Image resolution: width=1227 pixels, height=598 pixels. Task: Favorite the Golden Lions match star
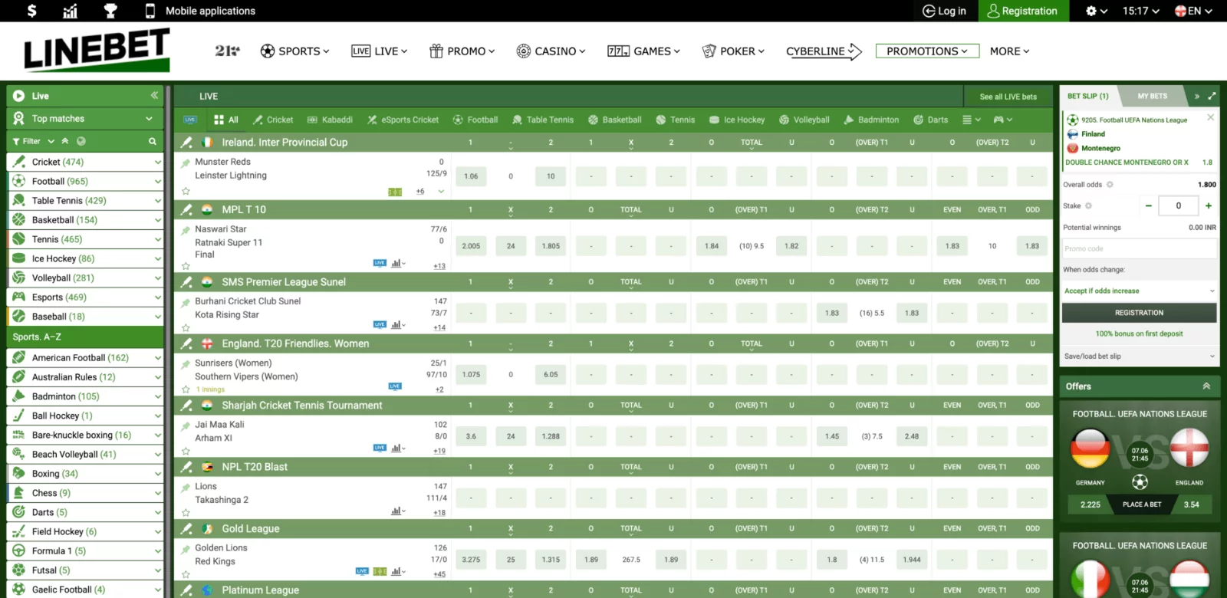(186, 574)
